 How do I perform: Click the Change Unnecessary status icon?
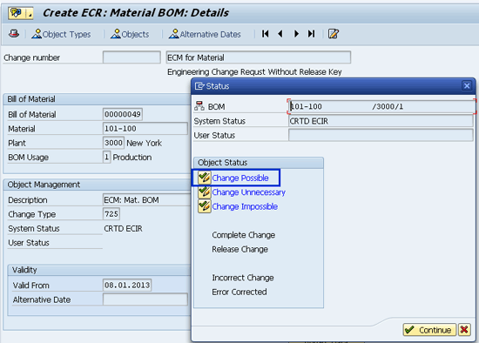[x=204, y=192]
